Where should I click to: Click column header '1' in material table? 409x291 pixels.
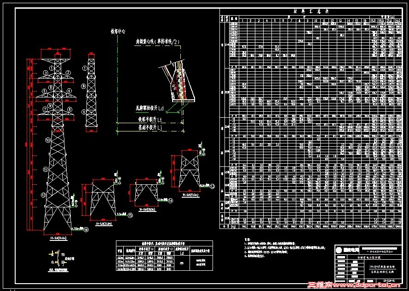pyautogui.click(x=243, y=20)
